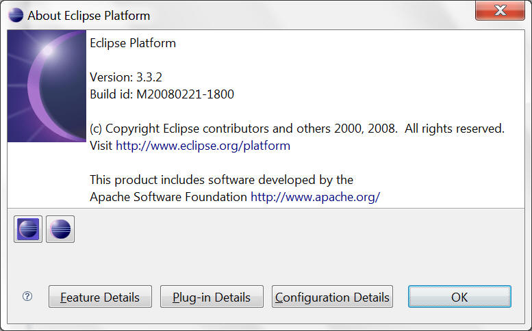Show the Plug-in Details

click(x=212, y=297)
